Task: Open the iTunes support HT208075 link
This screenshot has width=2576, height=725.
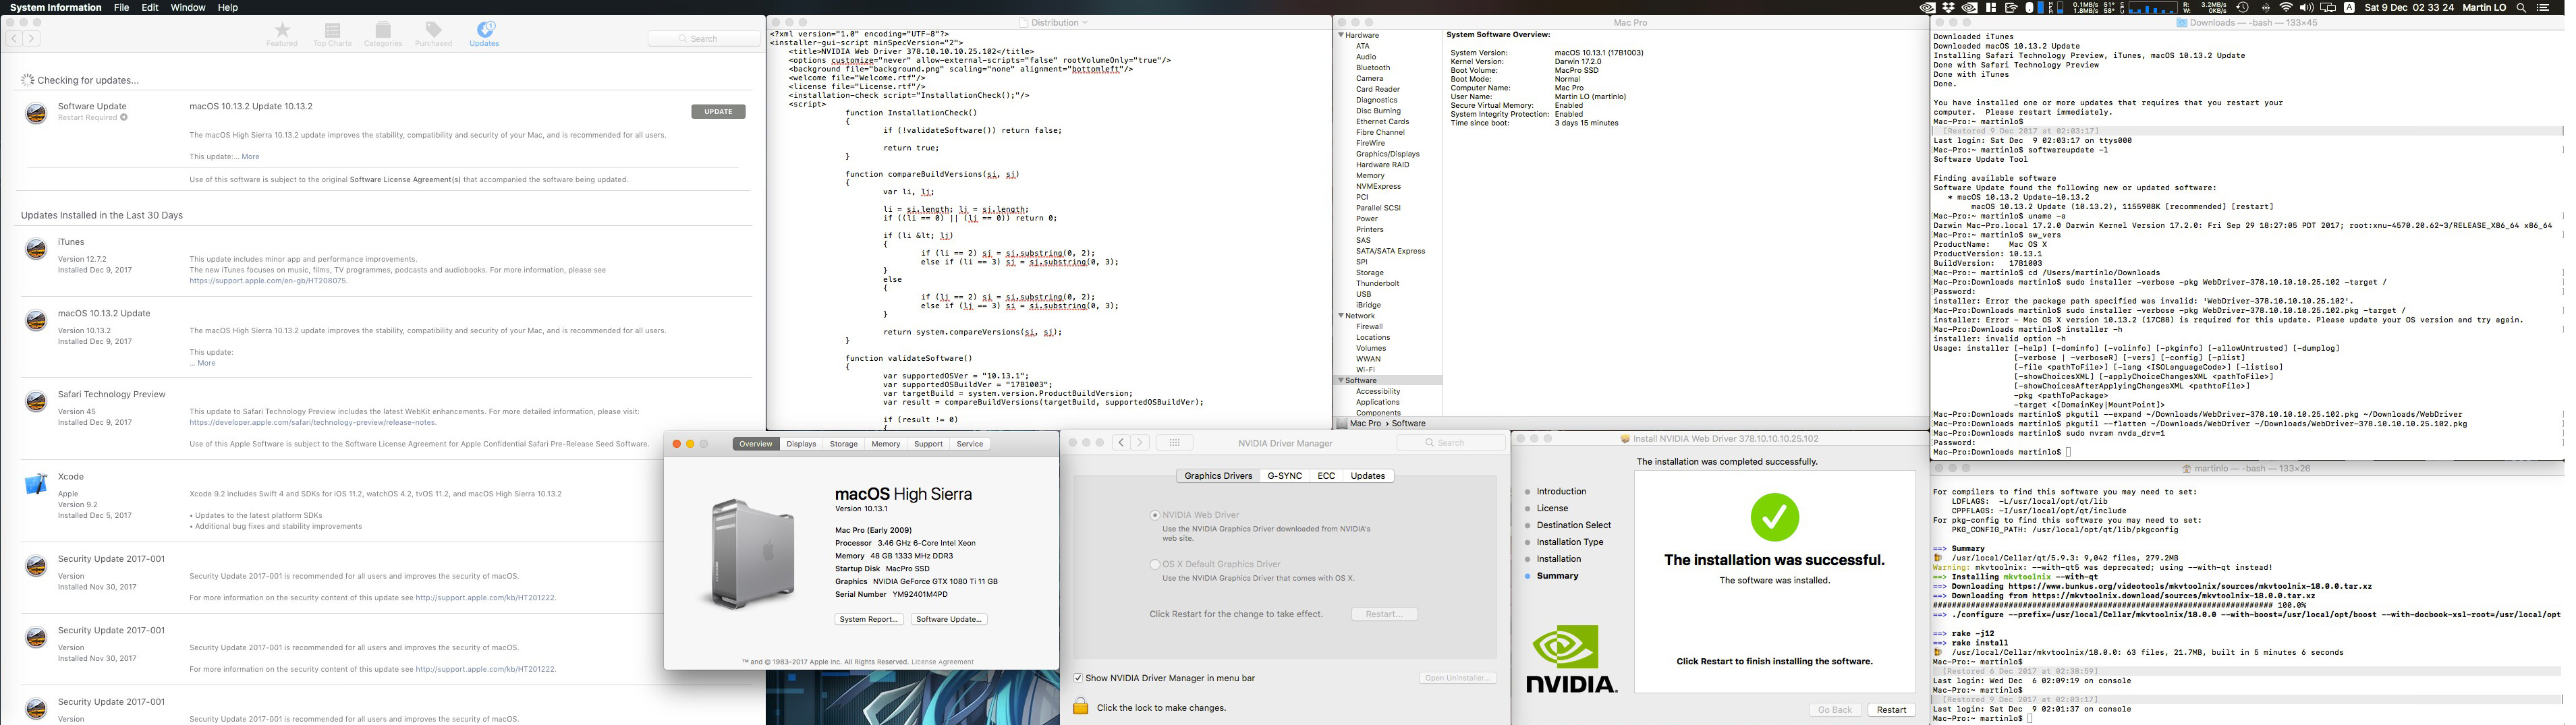Action: click(x=269, y=281)
